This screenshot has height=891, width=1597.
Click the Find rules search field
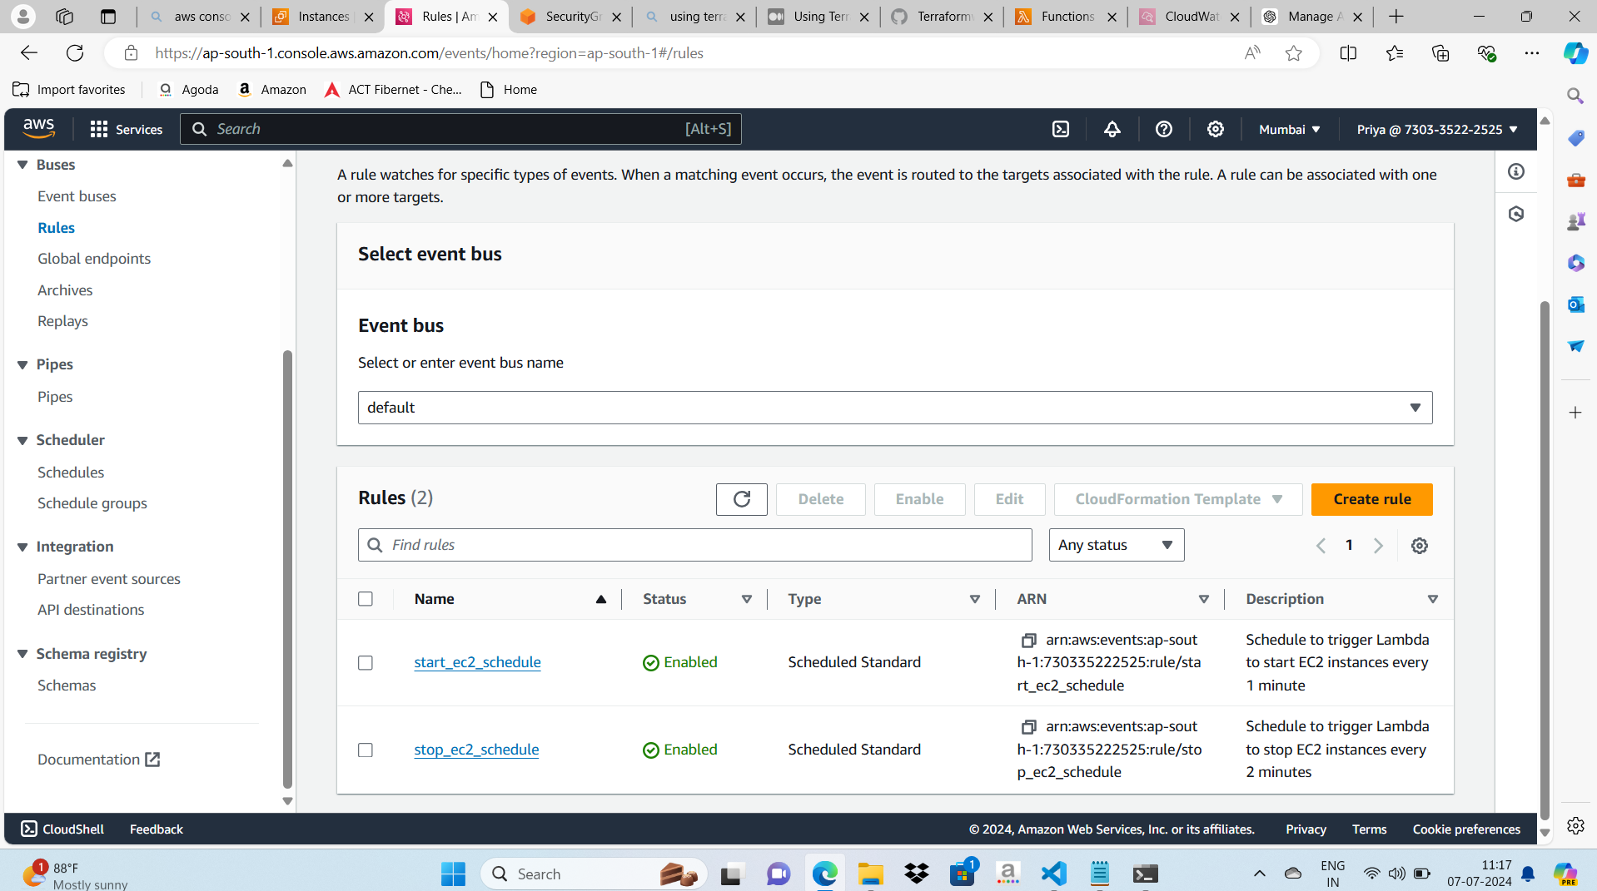694,545
